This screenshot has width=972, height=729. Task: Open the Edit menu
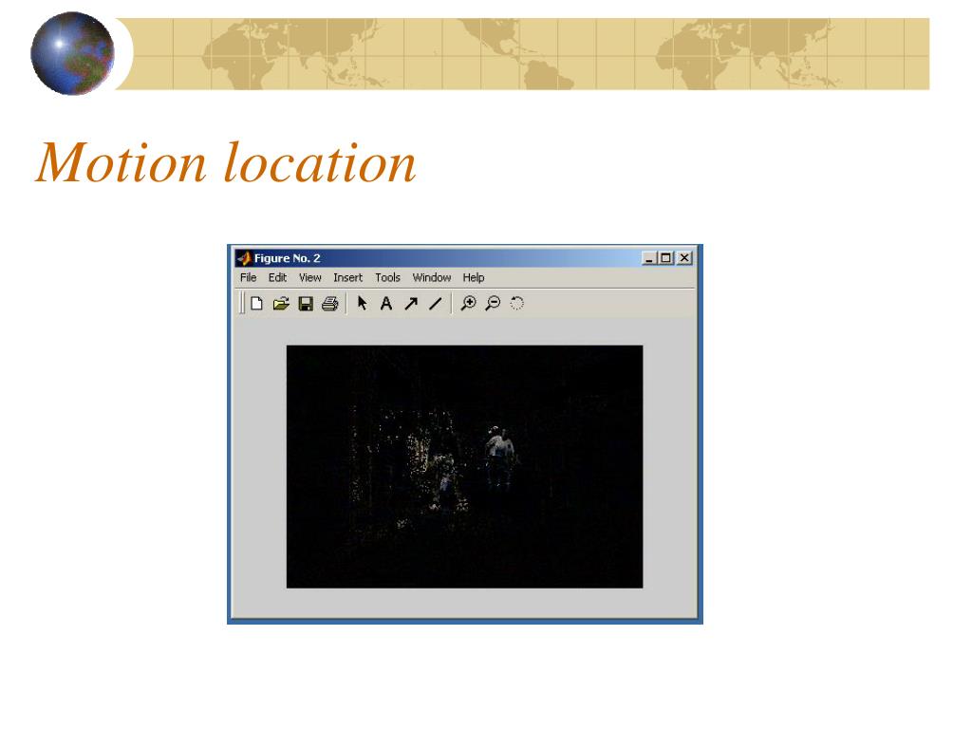277,277
